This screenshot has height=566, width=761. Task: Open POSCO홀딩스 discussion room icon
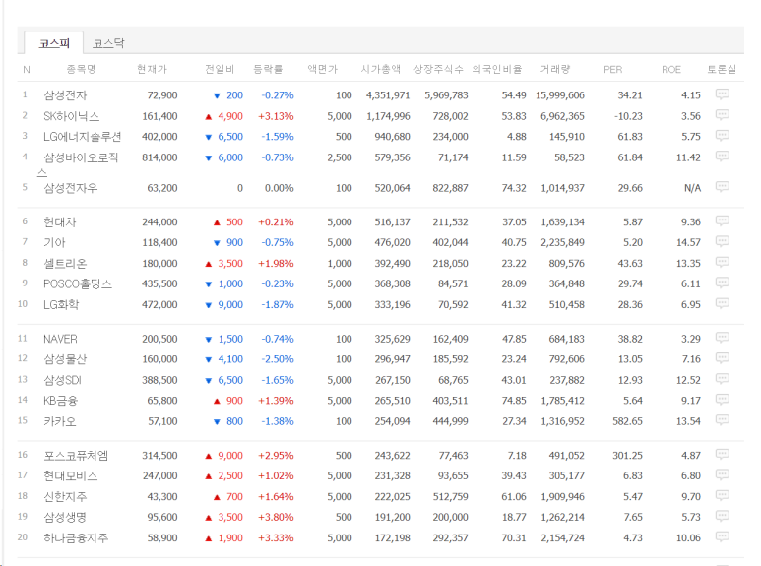point(723,283)
